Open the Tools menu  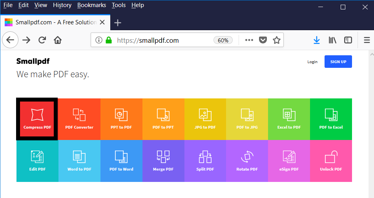click(119, 5)
